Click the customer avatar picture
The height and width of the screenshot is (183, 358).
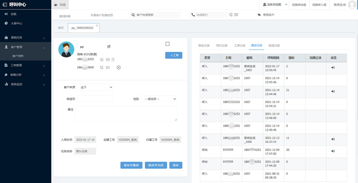(66, 49)
